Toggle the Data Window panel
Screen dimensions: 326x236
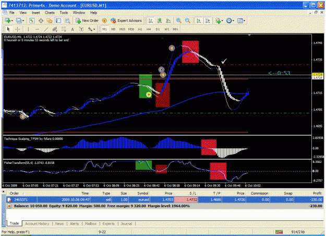[41, 20]
